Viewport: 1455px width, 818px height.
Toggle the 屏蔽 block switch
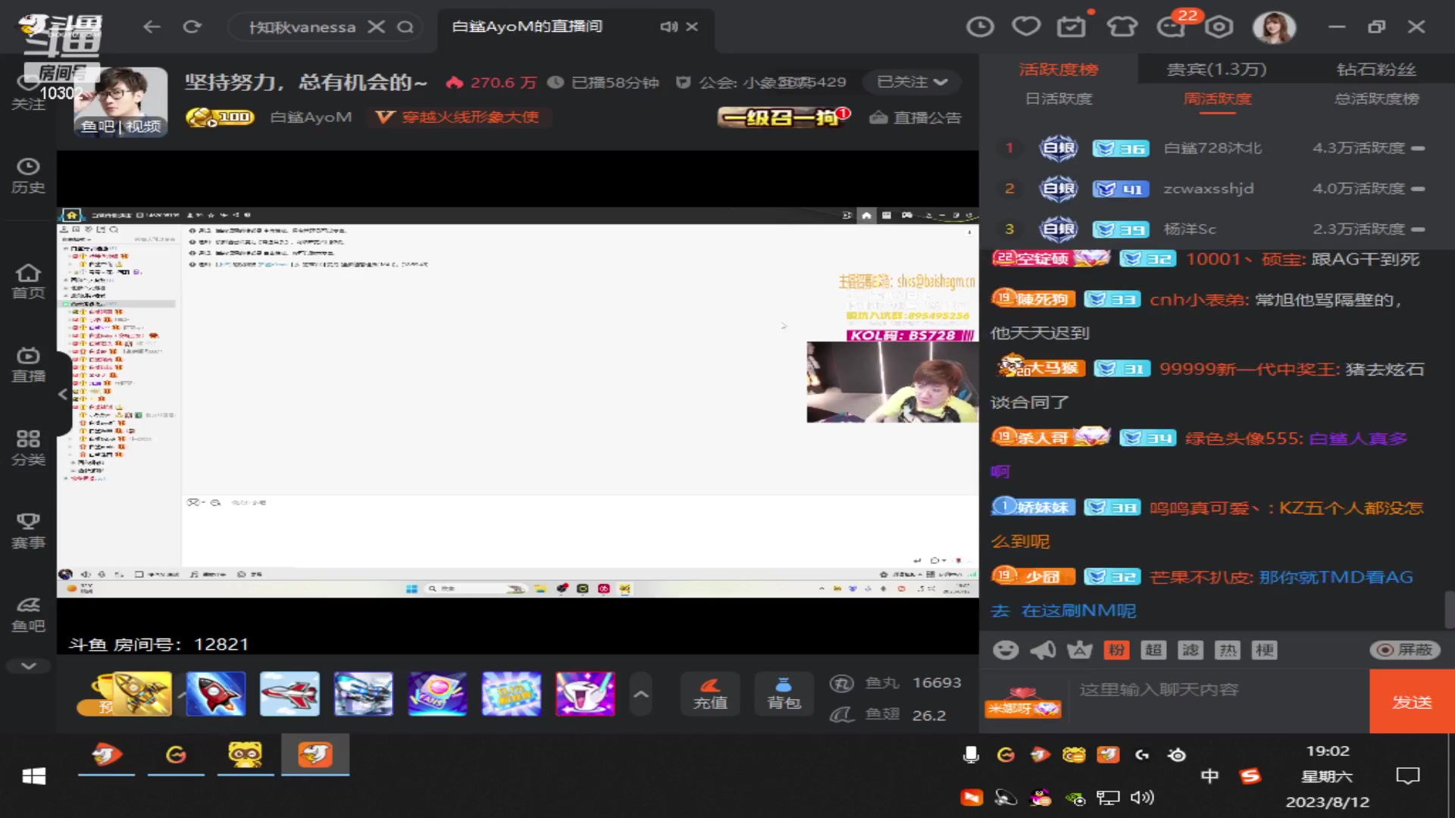1405,650
